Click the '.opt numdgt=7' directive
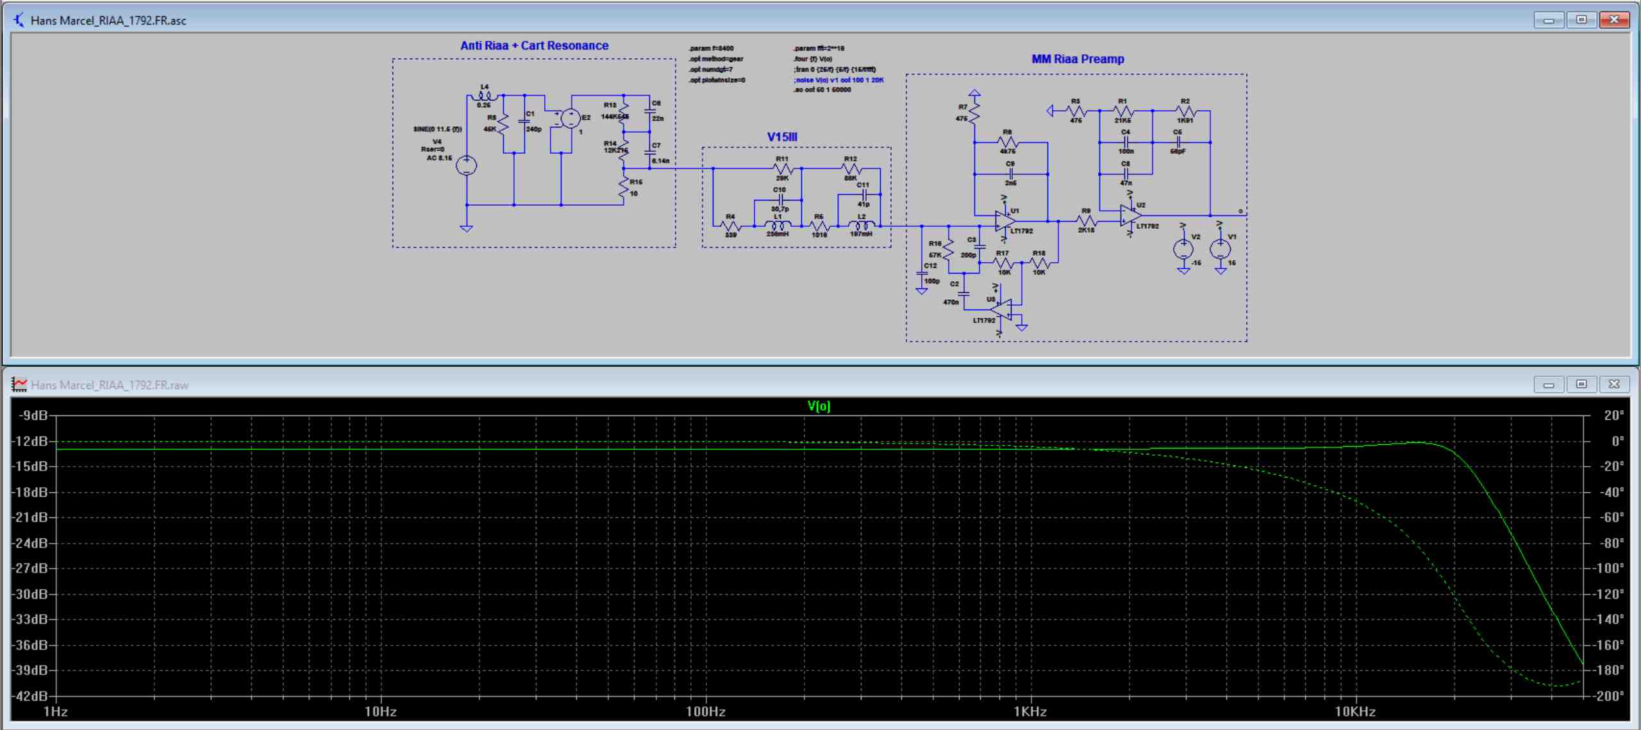Image resolution: width=1641 pixels, height=730 pixels. (x=711, y=69)
